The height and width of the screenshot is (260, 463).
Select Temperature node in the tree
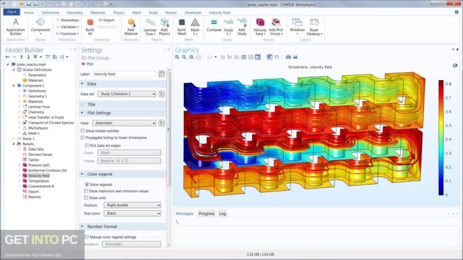(39, 181)
